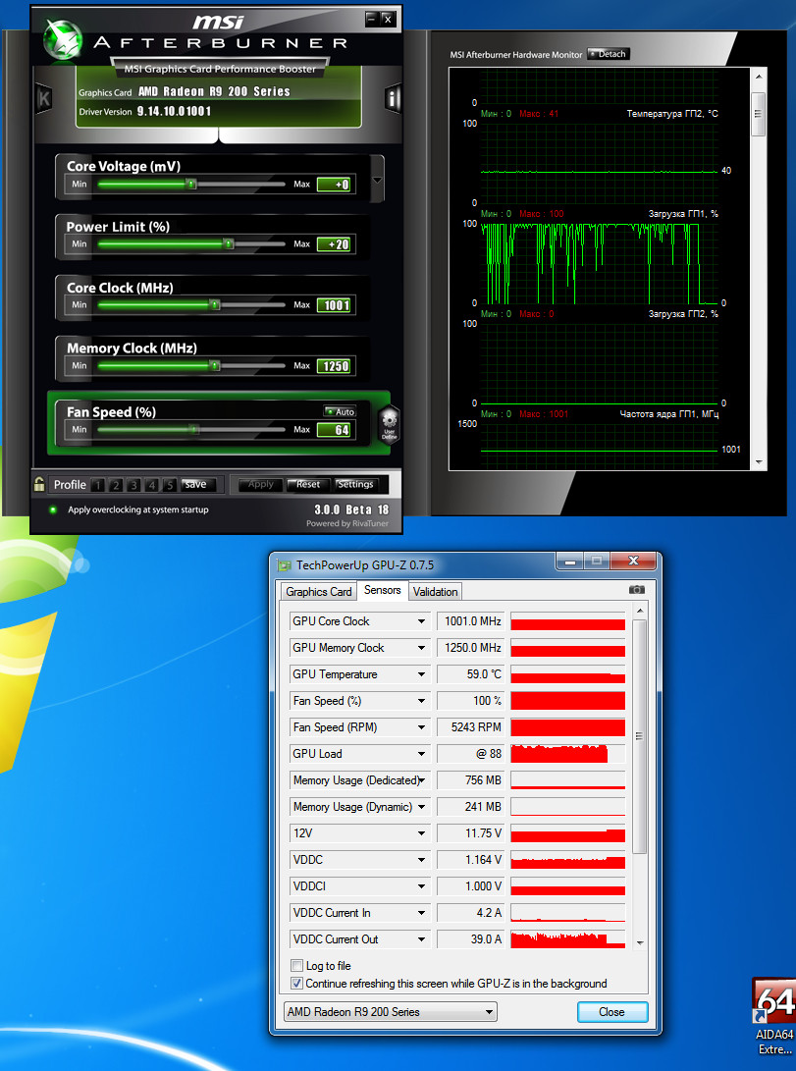Open 12V sensor dropdown
Screen dimensions: 796x1071
tap(421, 833)
